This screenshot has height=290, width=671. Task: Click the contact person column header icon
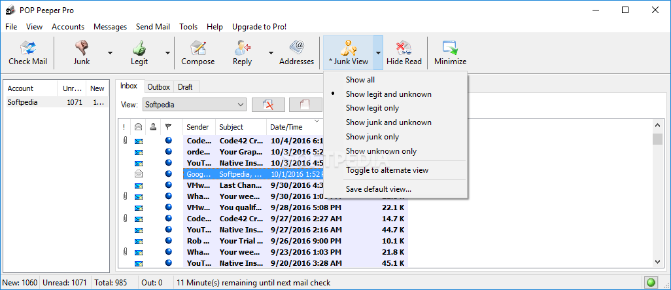(x=152, y=127)
